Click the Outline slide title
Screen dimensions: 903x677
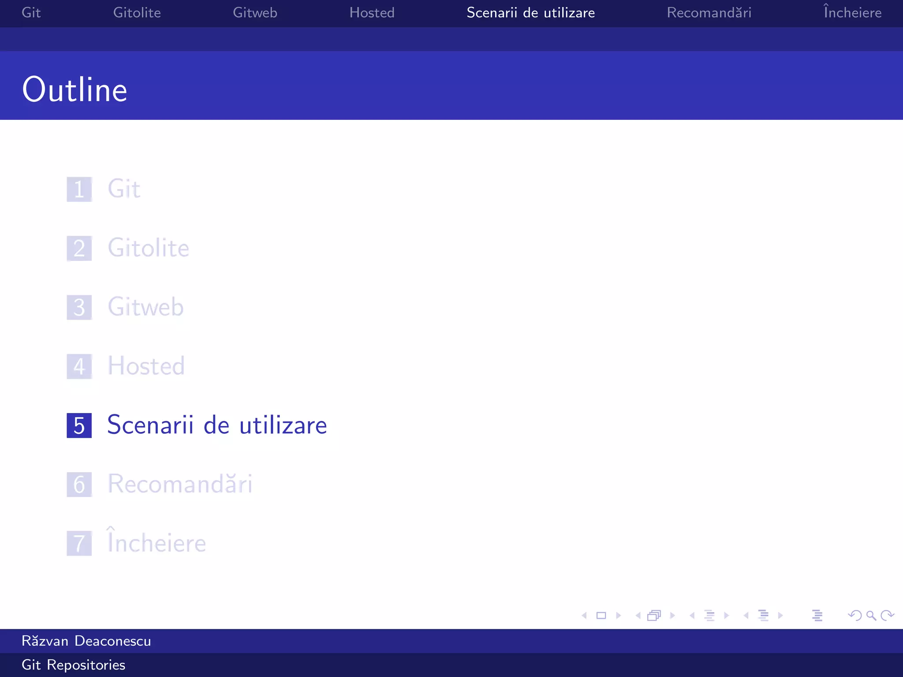pos(75,89)
